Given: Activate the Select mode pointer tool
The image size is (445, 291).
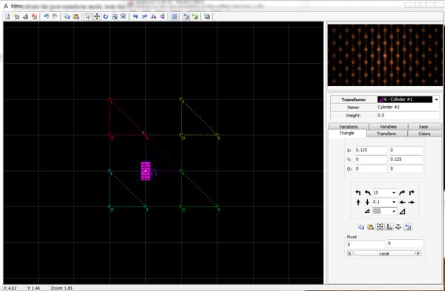Looking at the screenshot, I should coord(88,16).
